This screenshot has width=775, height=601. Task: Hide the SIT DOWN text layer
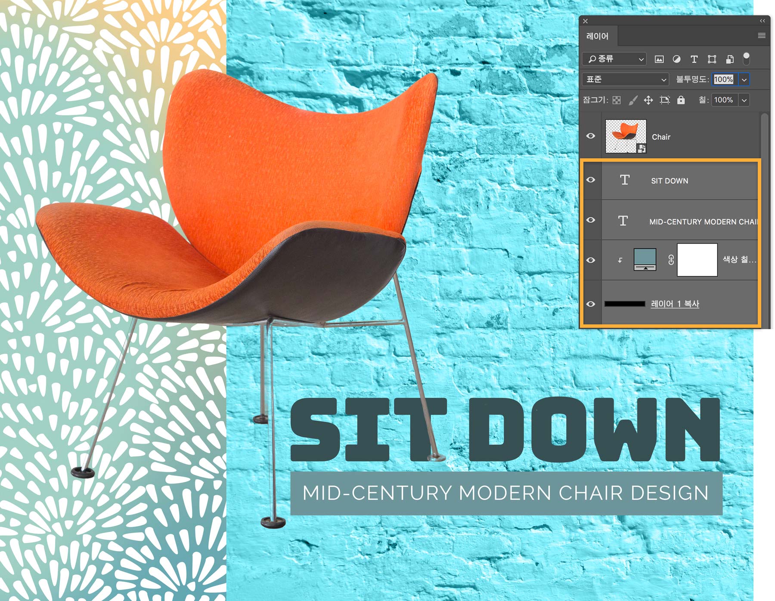[591, 180]
